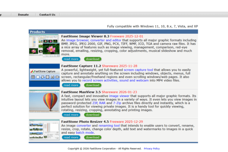This screenshot has width=228, height=152.
Task: Open 'record screen activities, sound and webcam' link
Action: point(115,81)
